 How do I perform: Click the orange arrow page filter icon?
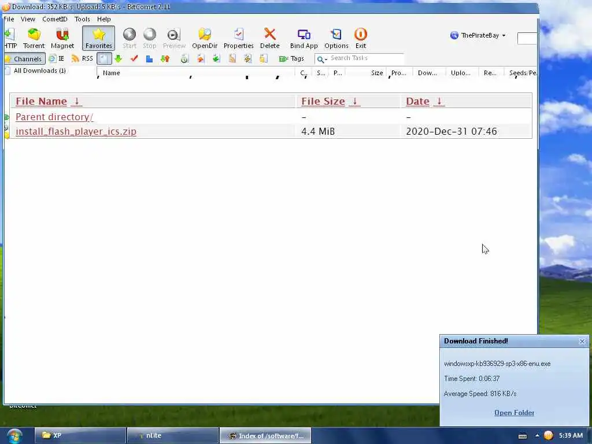click(x=201, y=58)
